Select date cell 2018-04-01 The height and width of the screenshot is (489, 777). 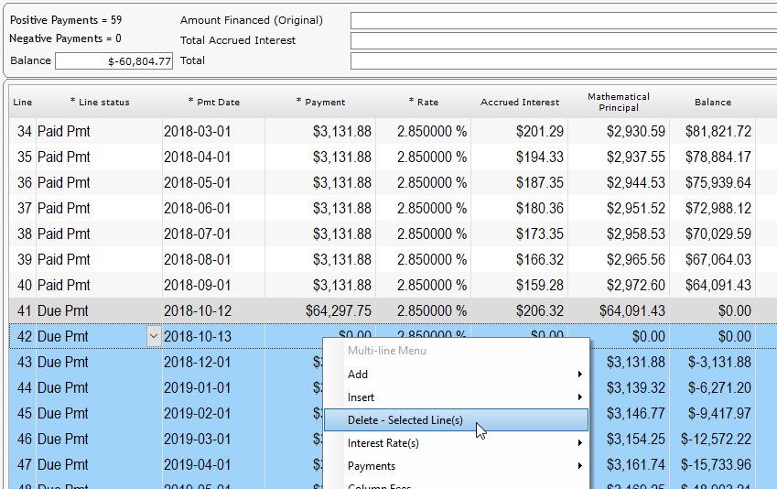click(213, 158)
